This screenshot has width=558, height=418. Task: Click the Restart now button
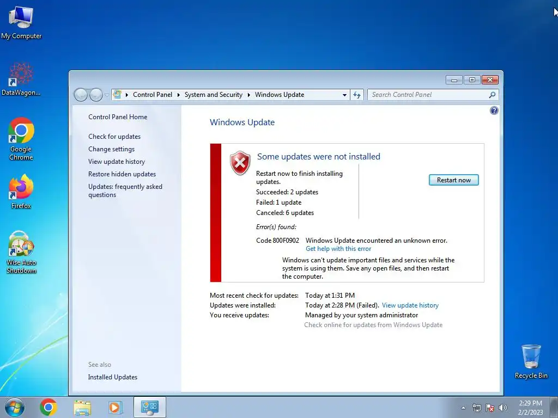pyautogui.click(x=454, y=180)
